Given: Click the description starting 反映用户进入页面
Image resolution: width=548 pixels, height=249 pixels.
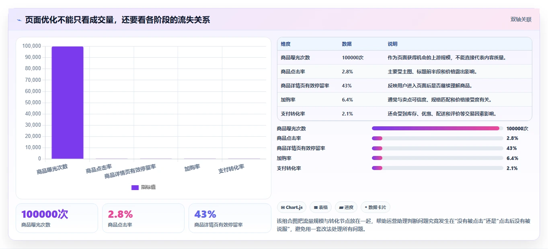Looking at the screenshot, I should tap(430, 86).
